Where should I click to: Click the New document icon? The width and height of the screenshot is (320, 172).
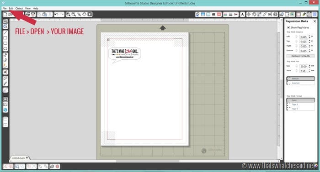coord(5,14)
